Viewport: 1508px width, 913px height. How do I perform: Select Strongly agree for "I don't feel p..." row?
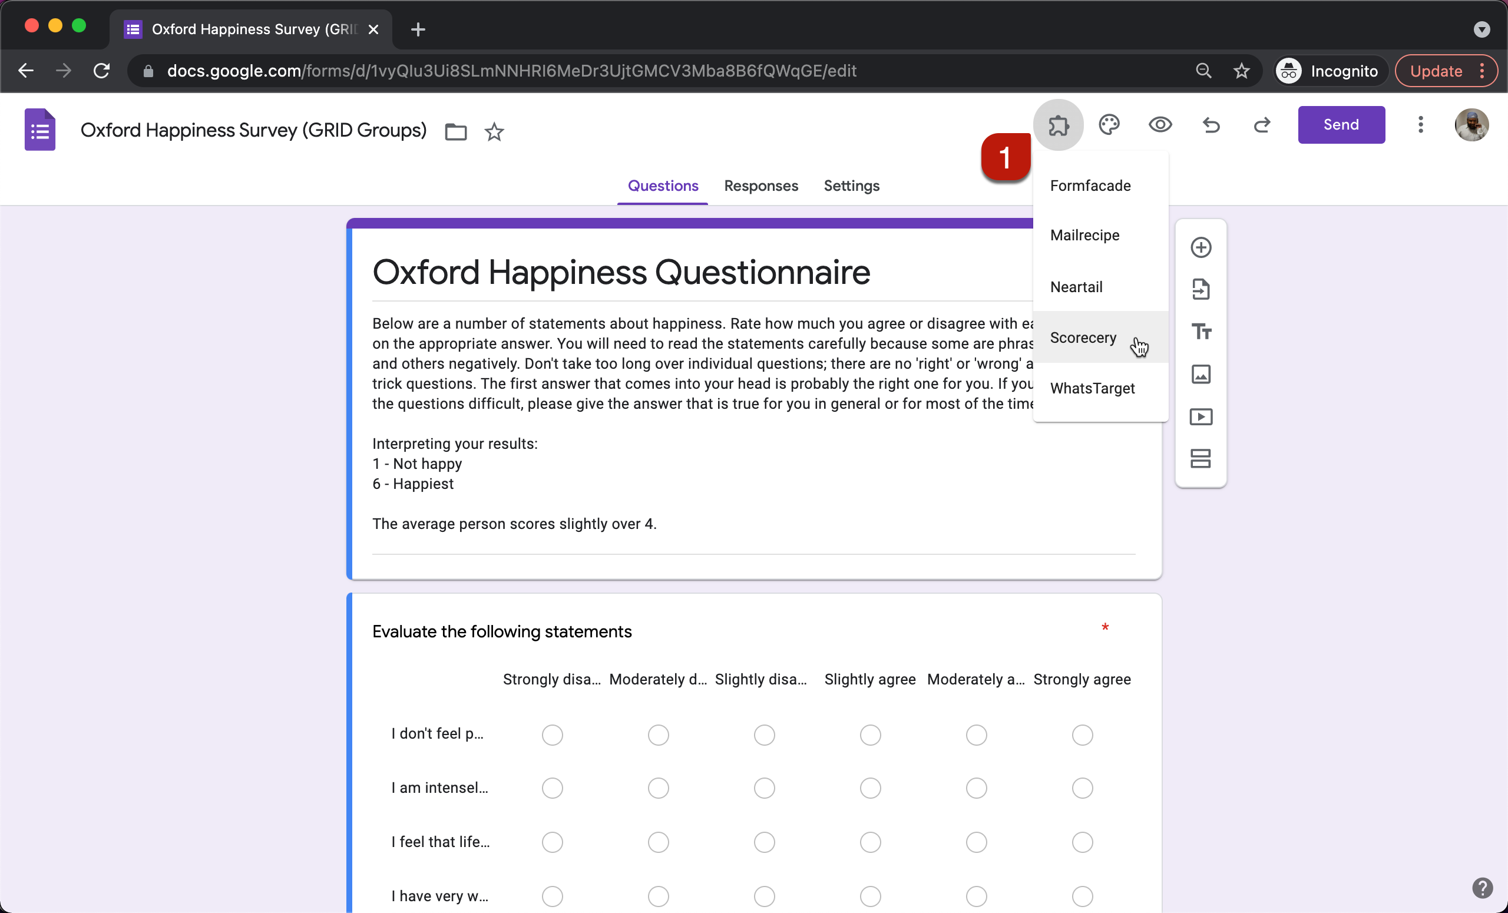coord(1082,735)
